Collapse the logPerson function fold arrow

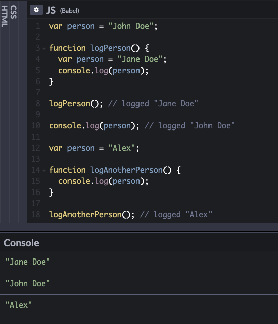[x=44, y=49]
